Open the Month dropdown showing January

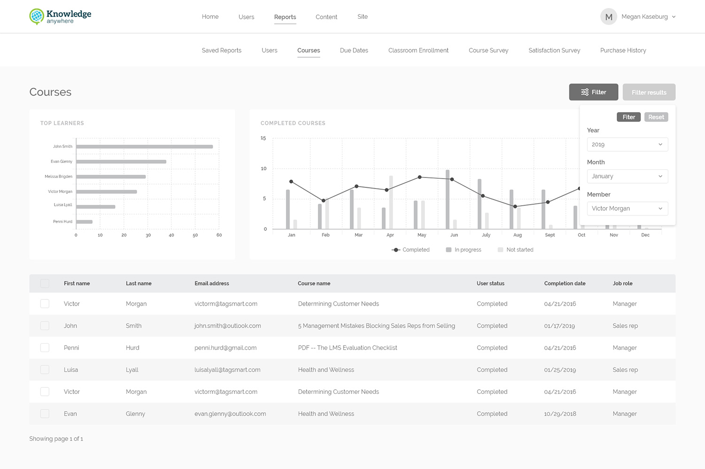[627, 176]
